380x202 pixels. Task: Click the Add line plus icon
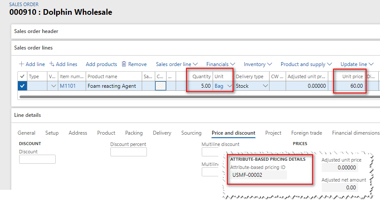(x=21, y=64)
